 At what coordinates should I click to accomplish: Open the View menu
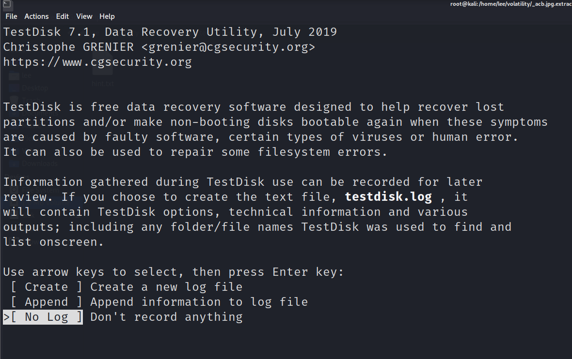tap(84, 16)
